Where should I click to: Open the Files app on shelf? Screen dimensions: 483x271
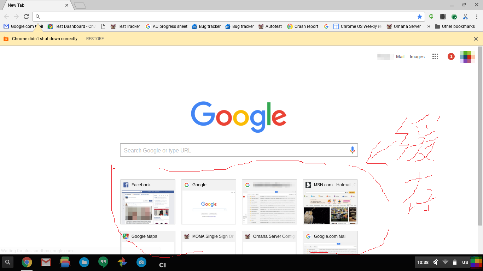(x=84, y=262)
